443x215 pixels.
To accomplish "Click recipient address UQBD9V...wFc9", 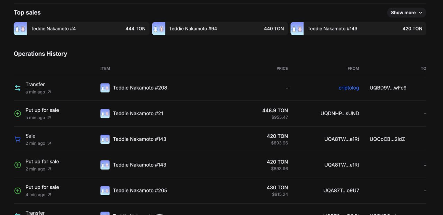I will coord(388,88).
